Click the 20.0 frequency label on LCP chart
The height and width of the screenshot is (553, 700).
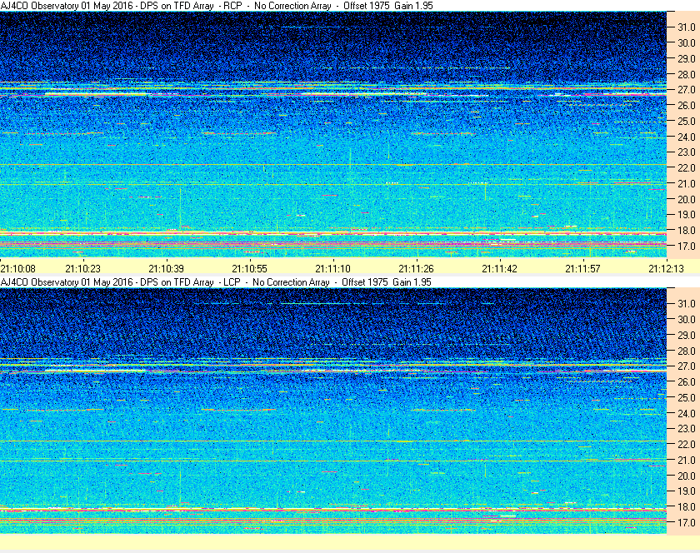click(687, 476)
